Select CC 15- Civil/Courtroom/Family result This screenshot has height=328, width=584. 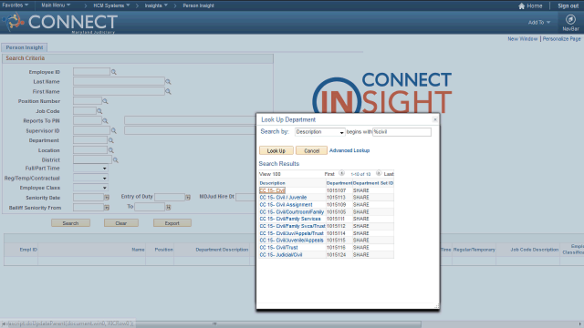tap(292, 212)
